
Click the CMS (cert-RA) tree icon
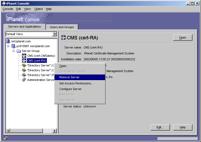[24, 61]
